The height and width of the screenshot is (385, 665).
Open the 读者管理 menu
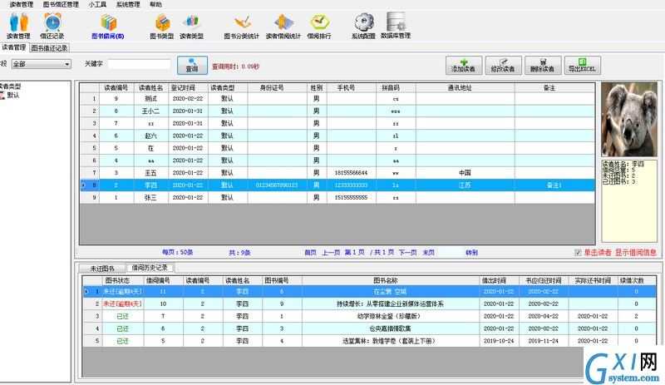22,4
